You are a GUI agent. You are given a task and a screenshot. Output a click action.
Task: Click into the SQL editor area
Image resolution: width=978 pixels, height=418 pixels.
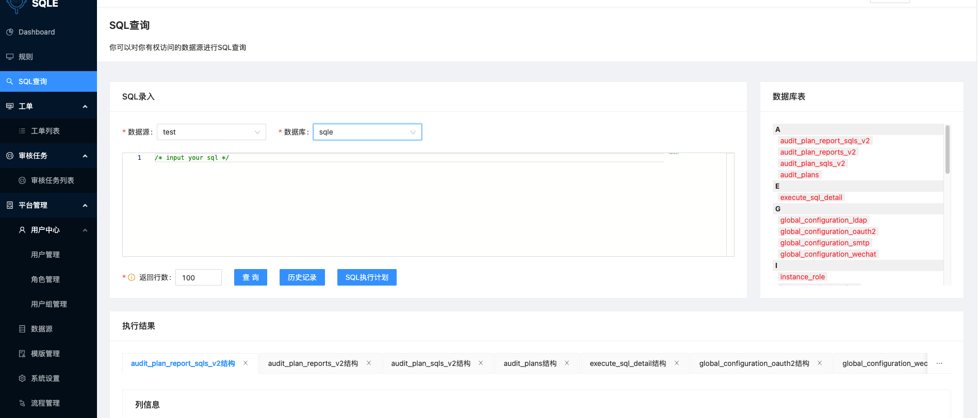[428, 205]
